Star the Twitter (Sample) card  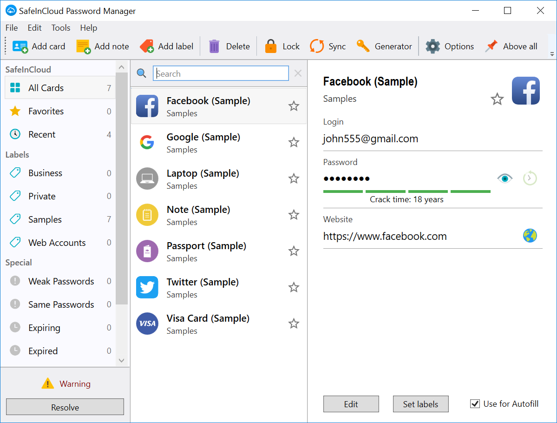click(294, 287)
